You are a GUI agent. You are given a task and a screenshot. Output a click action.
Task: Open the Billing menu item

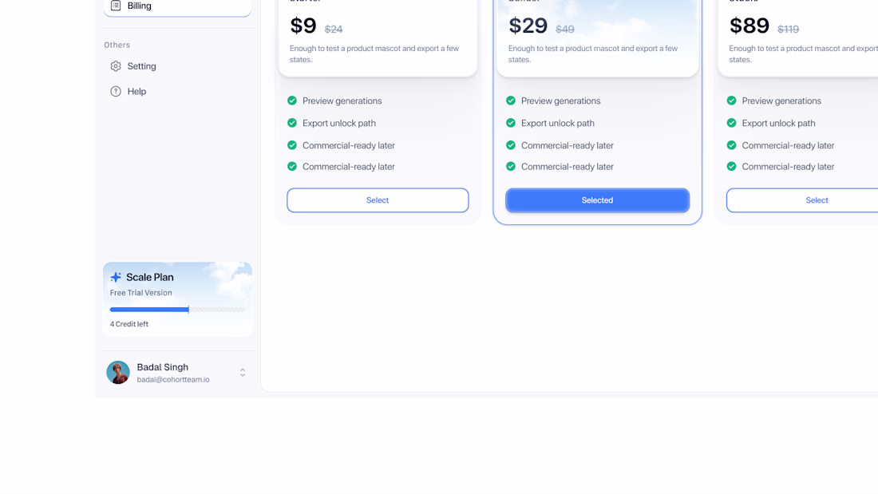point(177,6)
